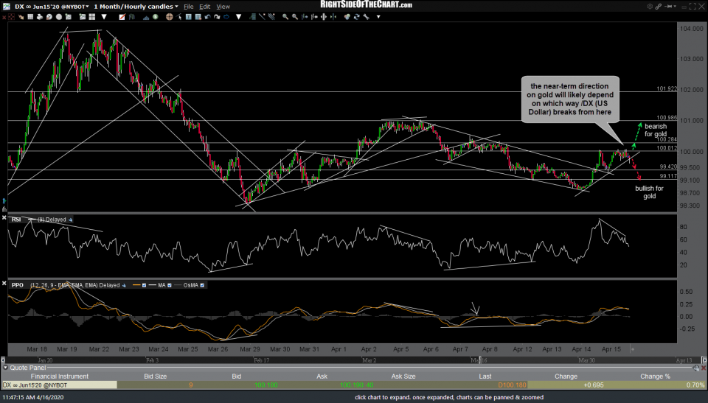The width and height of the screenshot is (708, 403).
Task: Click the chart app icon at top-left
Action: coord(6,7)
